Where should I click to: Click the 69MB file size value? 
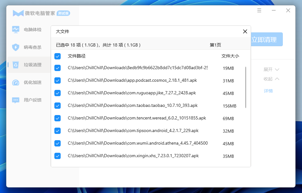pos(228,119)
